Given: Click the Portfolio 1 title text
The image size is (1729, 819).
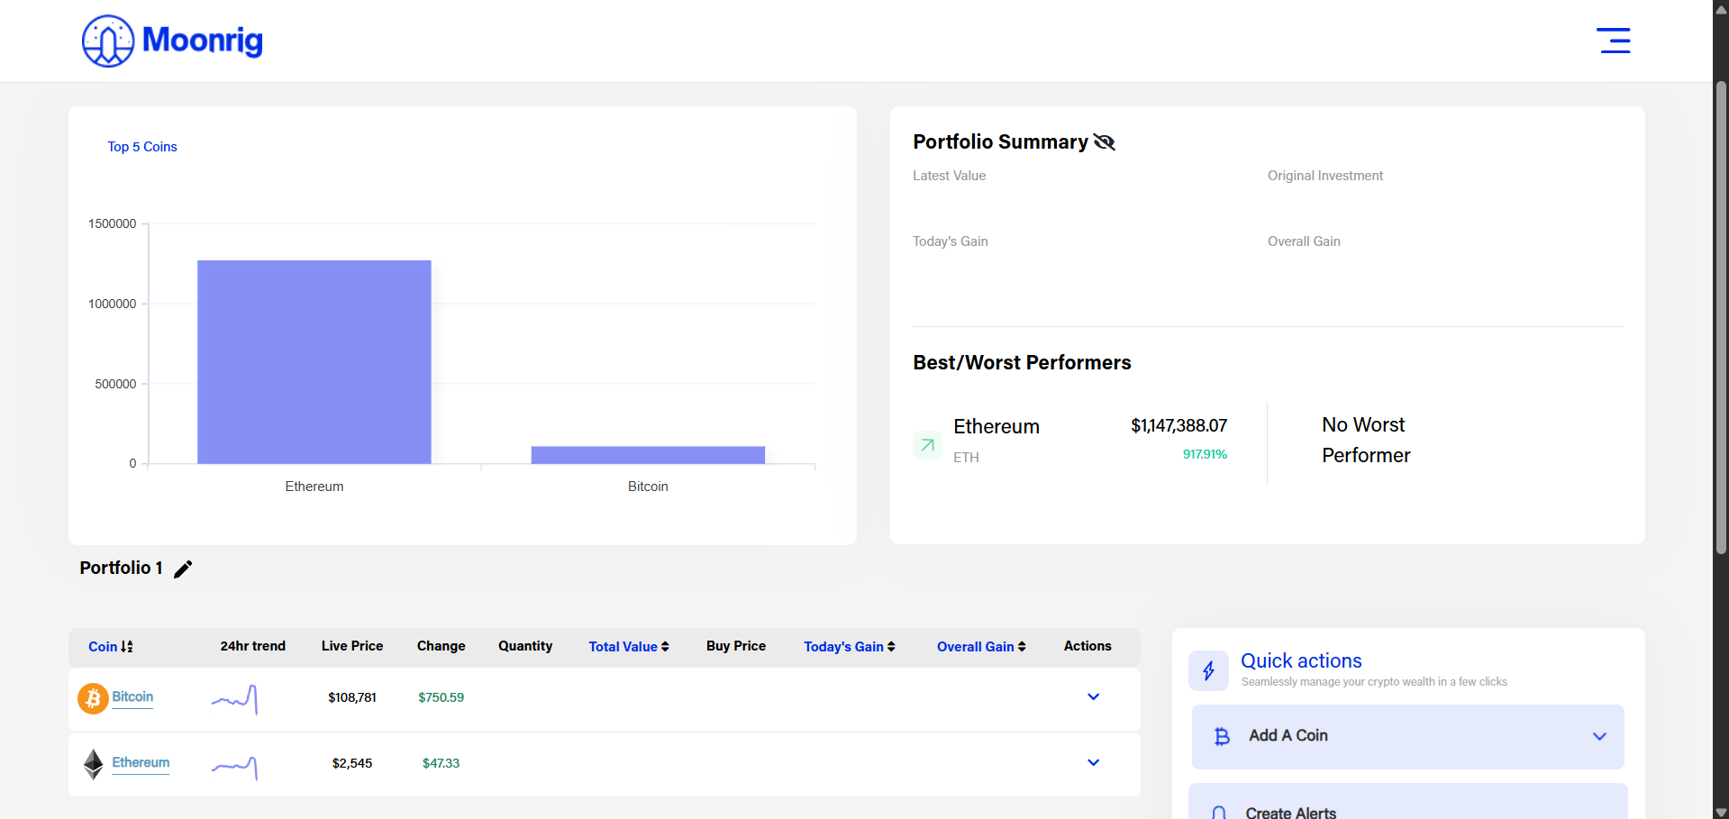Looking at the screenshot, I should (121, 568).
